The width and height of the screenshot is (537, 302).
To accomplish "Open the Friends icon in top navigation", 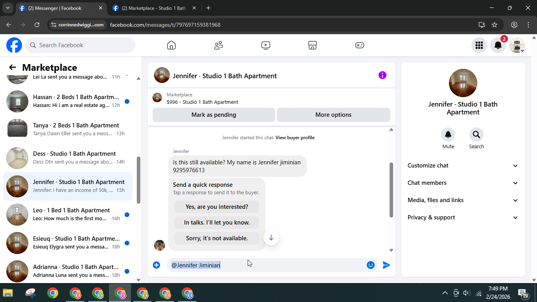I will tap(219, 45).
